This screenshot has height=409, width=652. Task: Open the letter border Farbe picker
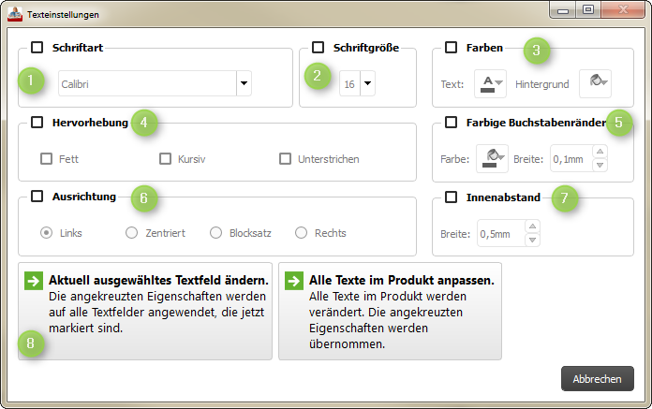pos(492,159)
